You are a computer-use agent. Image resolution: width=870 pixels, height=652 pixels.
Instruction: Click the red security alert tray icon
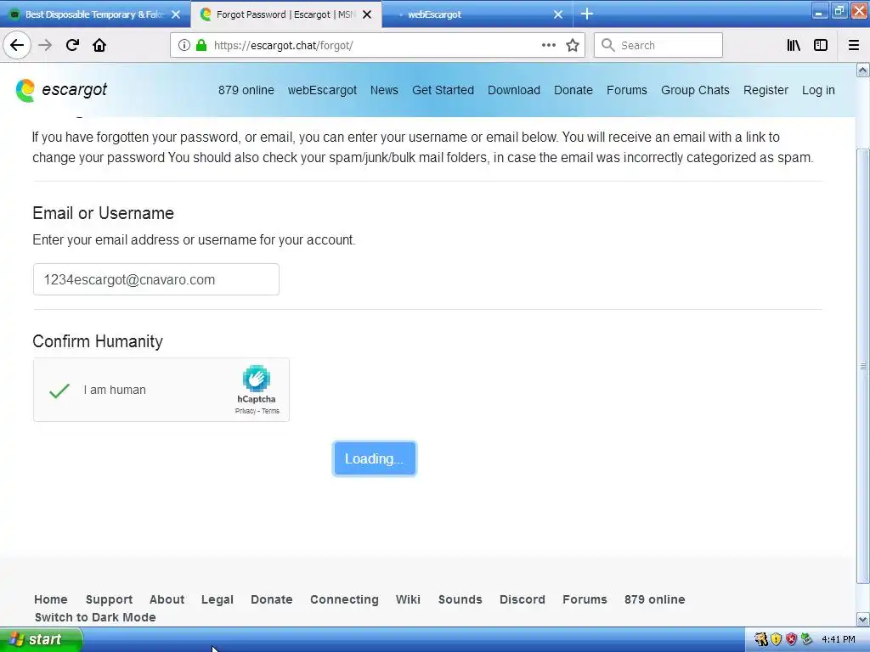point(791,639)
